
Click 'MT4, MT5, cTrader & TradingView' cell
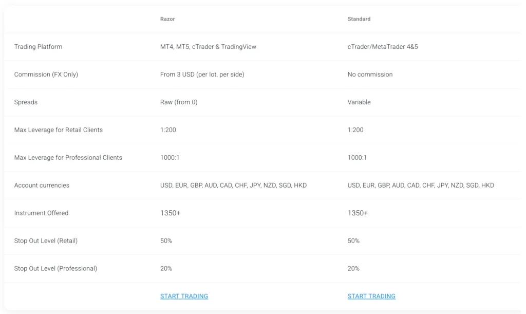click(208, 47)
